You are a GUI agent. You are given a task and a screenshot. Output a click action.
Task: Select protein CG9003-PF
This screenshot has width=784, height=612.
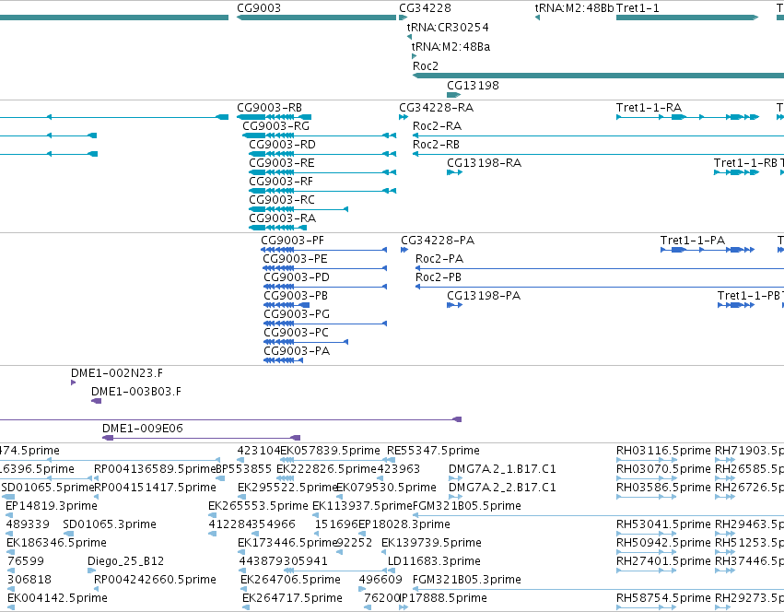(292, 241)
